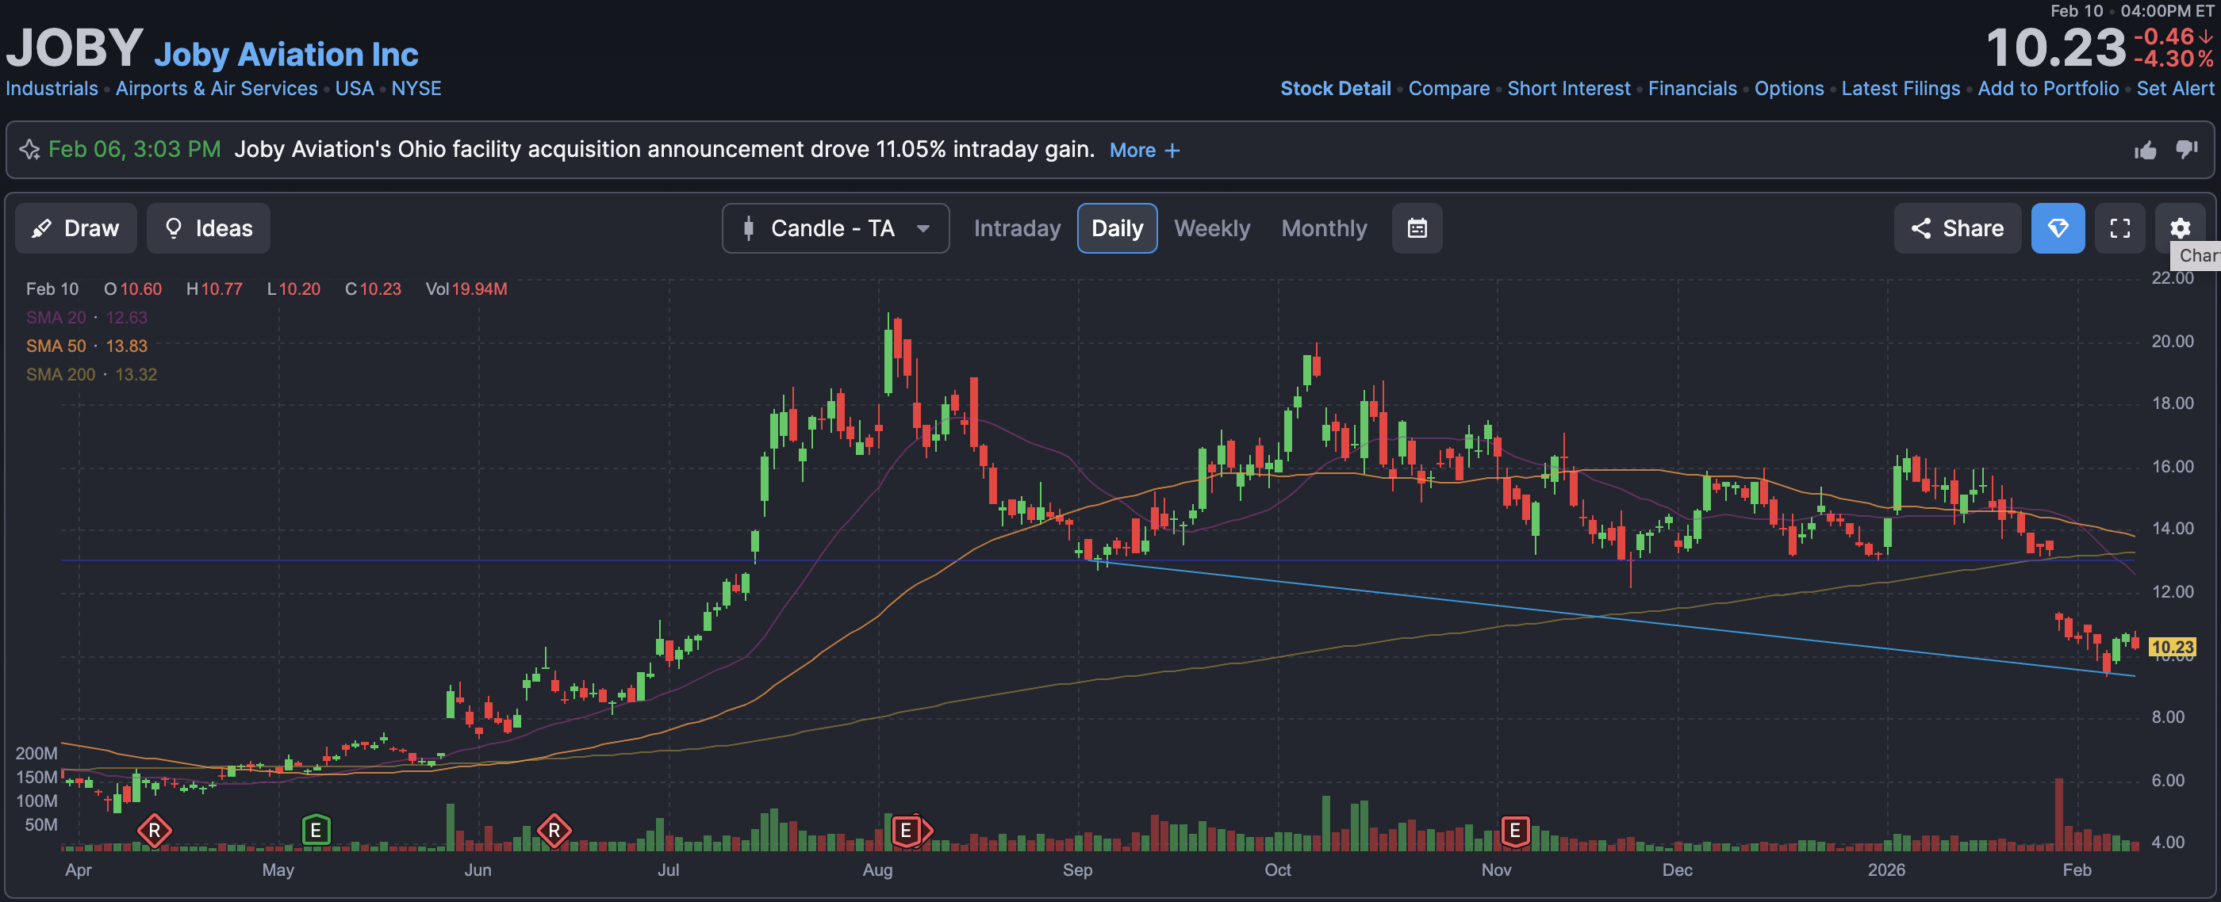This screenshot has height=902, width=2221.
Task: Open the chart settings gear icon
Action: 2180,228
